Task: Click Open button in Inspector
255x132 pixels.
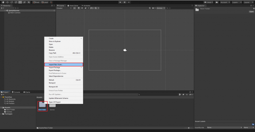Action: (251, 12)
